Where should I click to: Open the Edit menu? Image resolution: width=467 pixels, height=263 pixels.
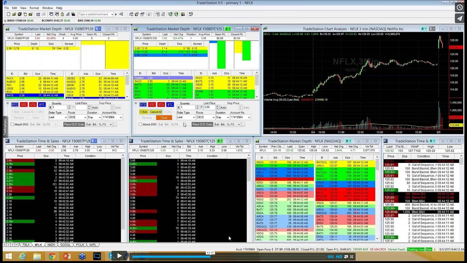tap(15, 8)
